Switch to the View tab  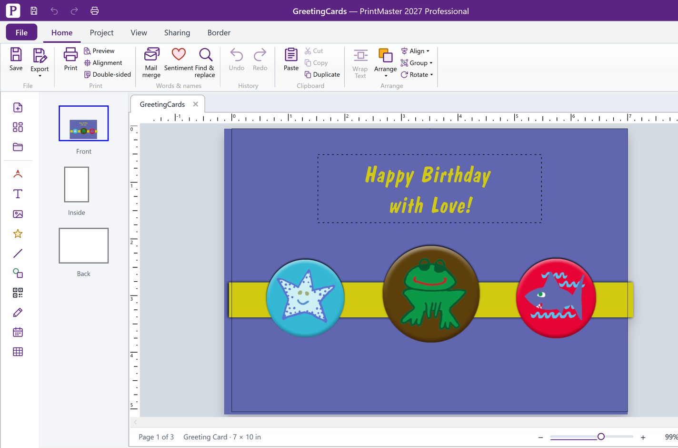click(x=139, y=32)
